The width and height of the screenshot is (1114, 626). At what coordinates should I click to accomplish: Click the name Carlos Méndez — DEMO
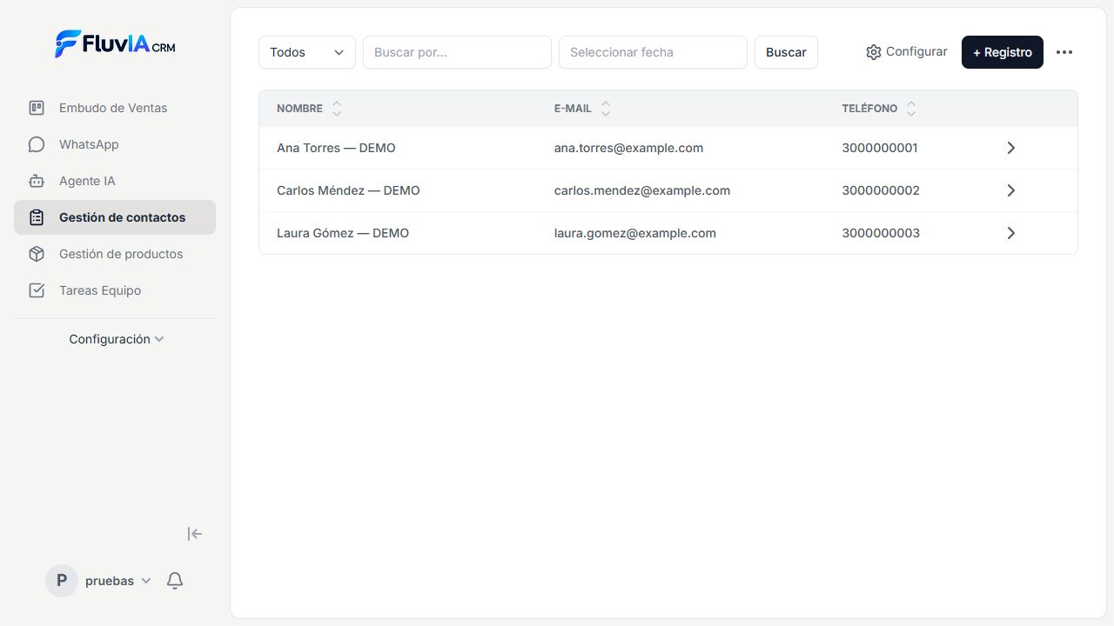348,190
